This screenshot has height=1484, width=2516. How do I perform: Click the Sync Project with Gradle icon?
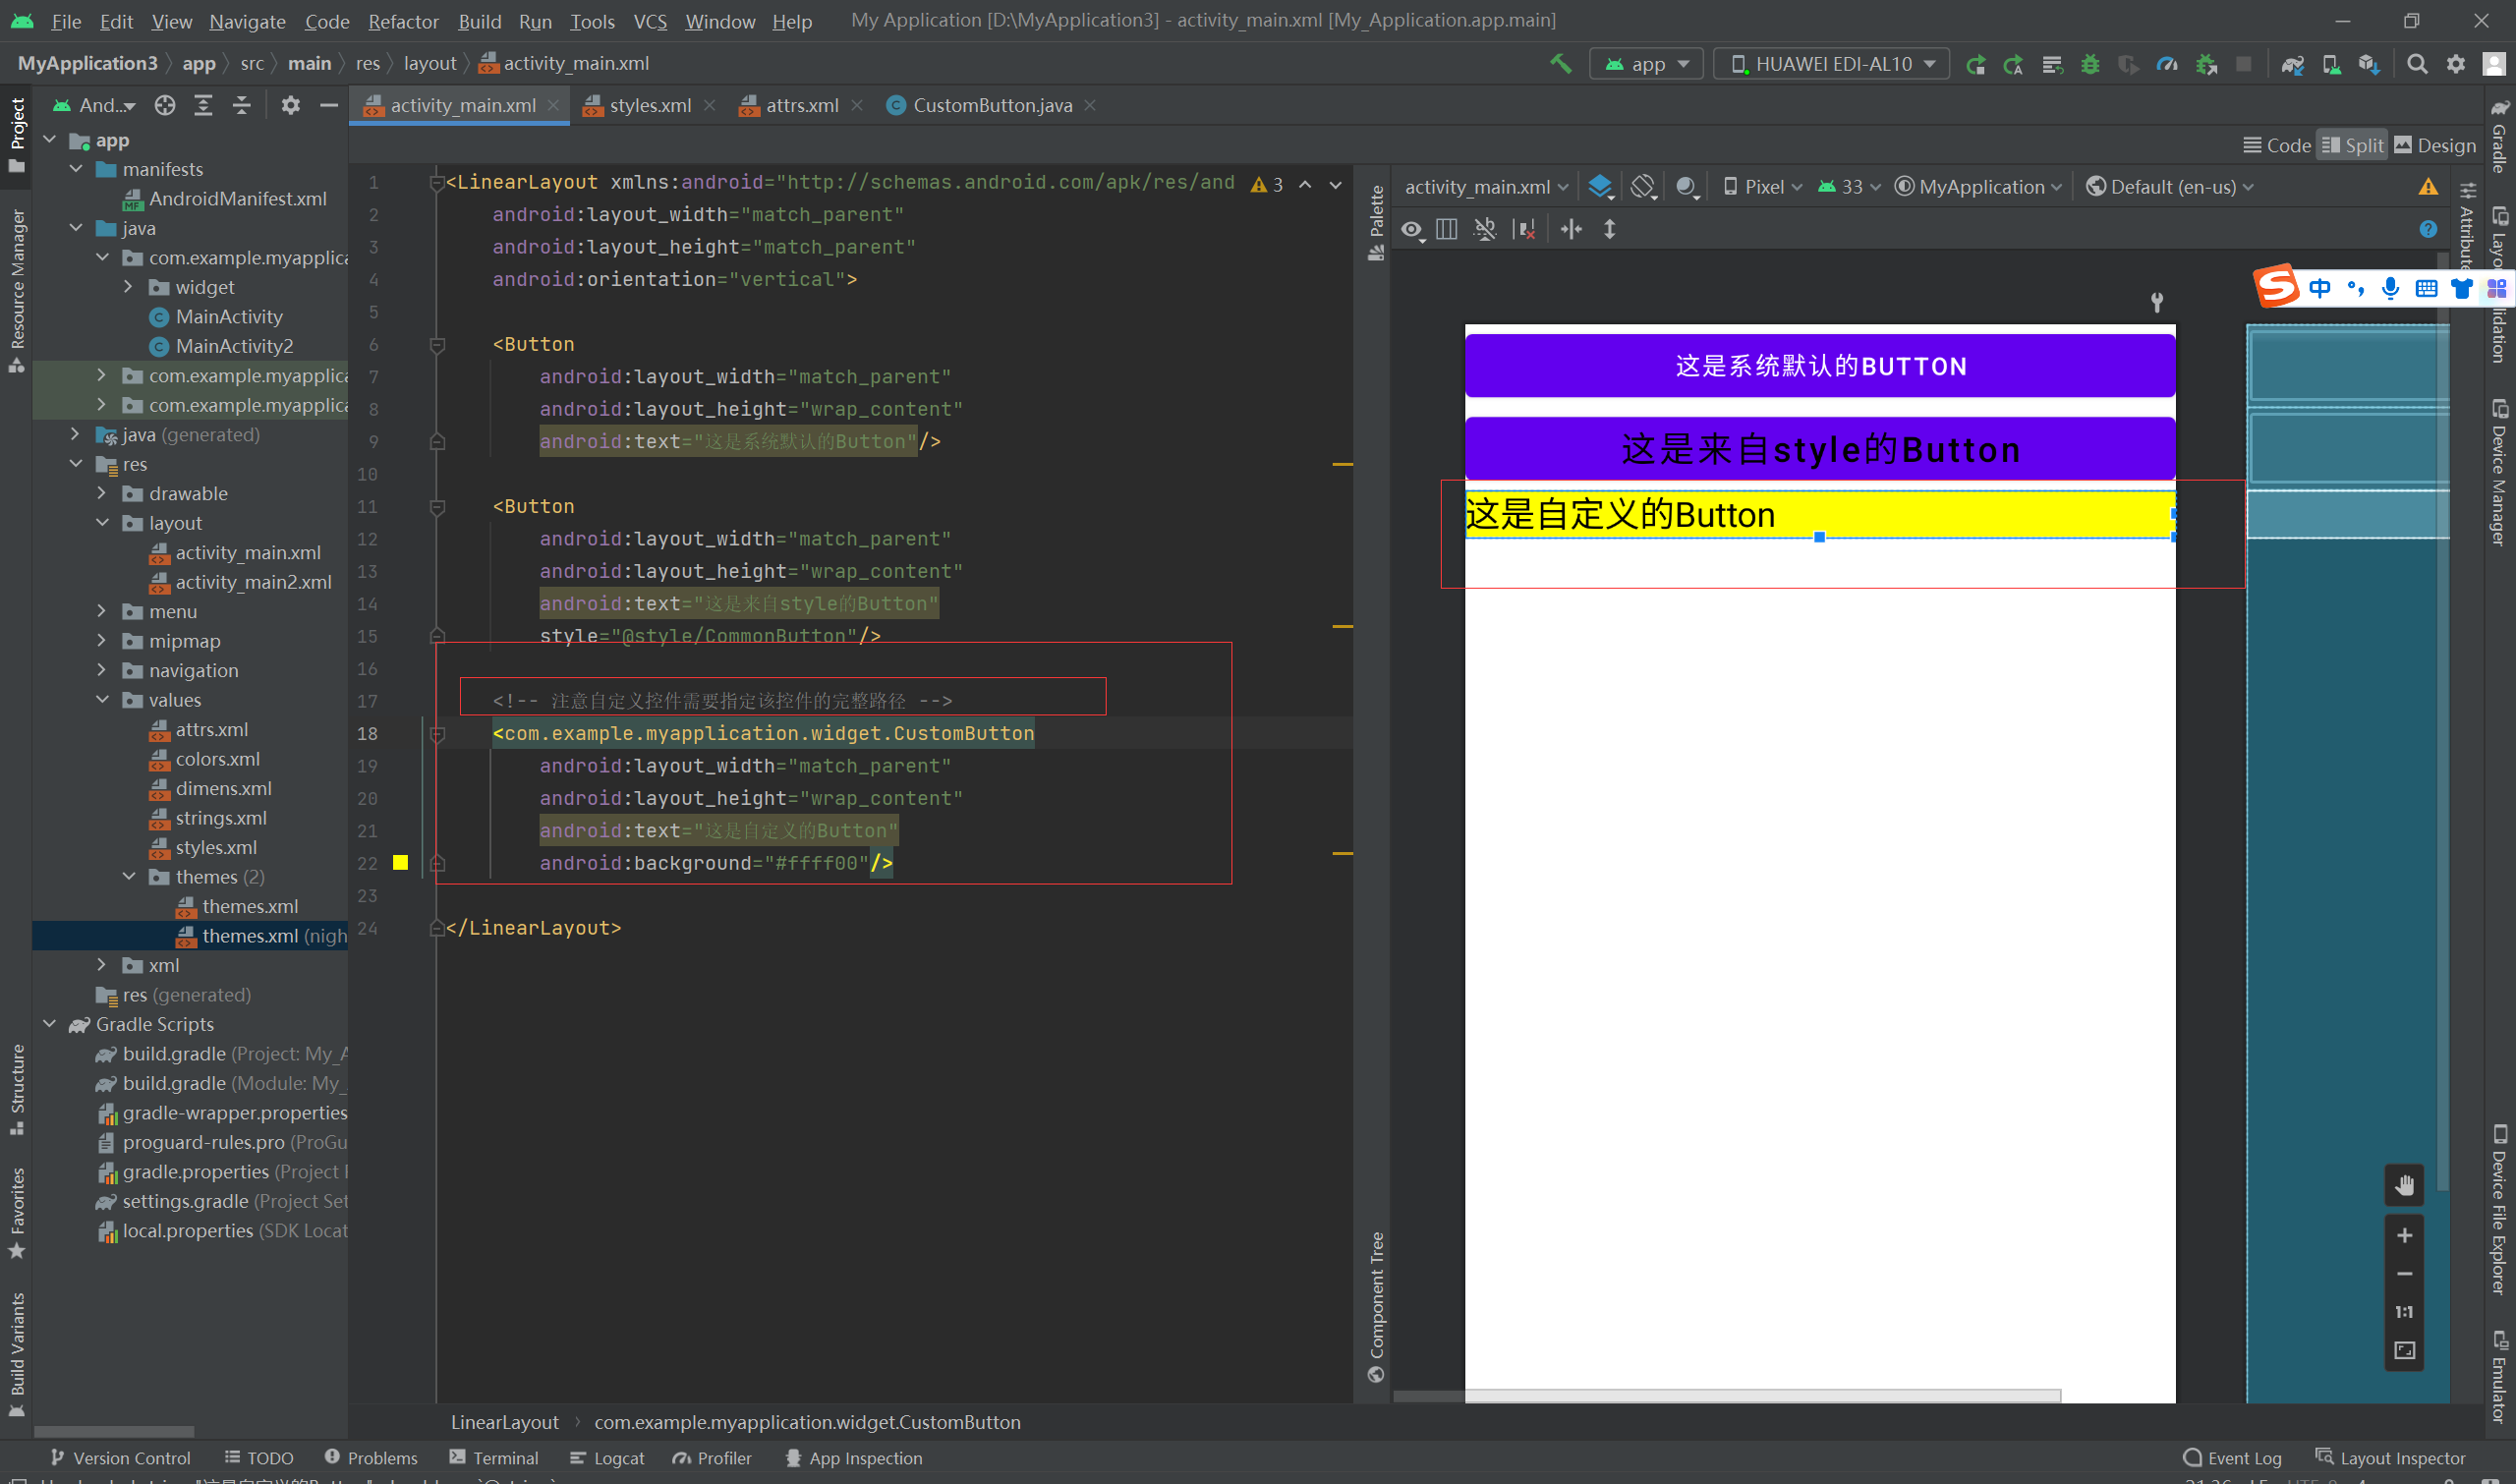point(2292,64)
